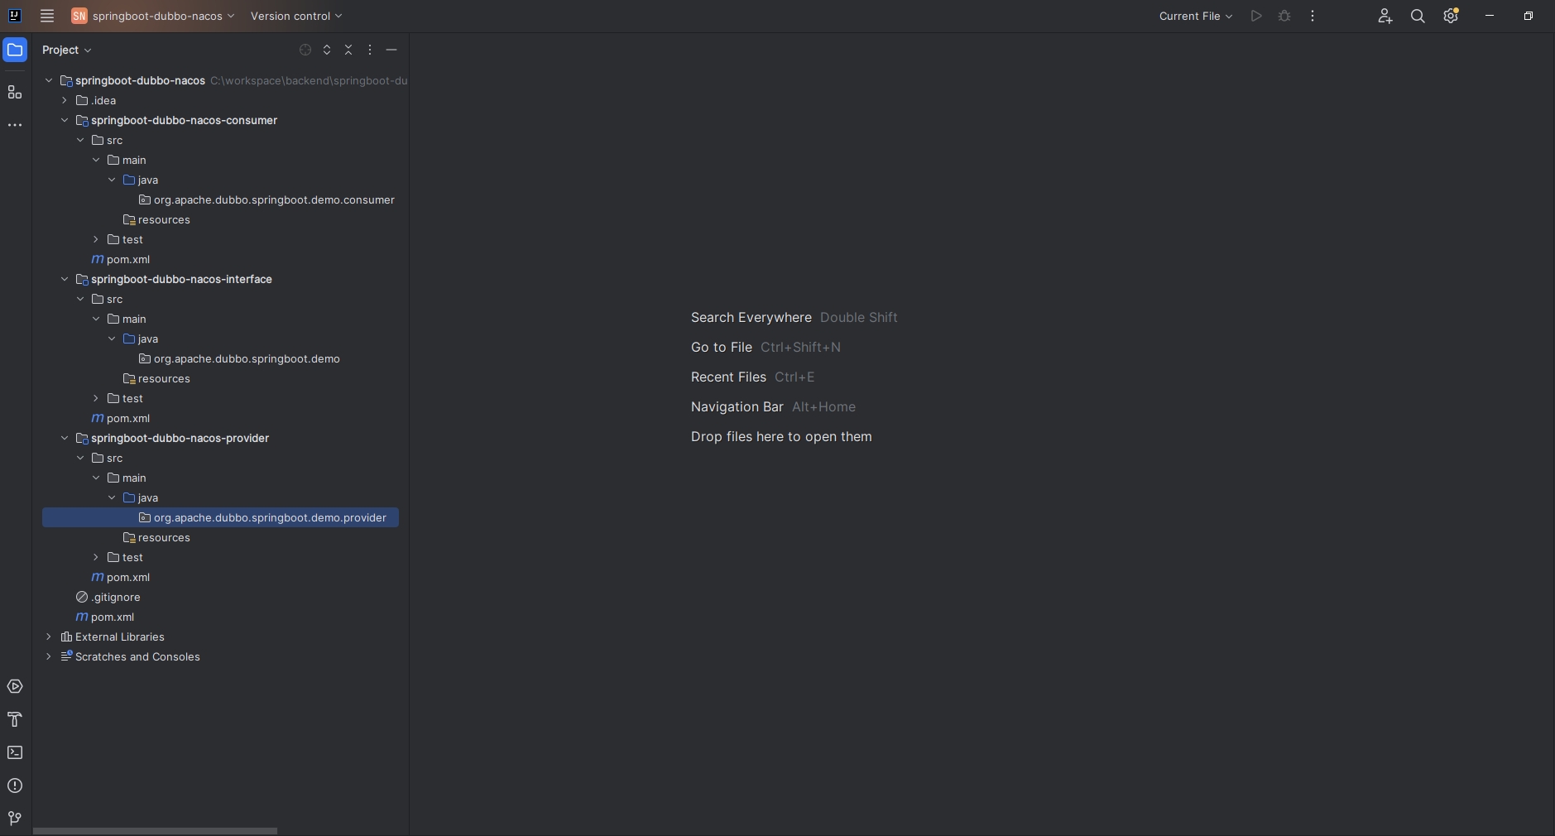The height and width of the screenshot is (836, 1555).
Task: Open the Problems tool window
Action: pos(15,786)
